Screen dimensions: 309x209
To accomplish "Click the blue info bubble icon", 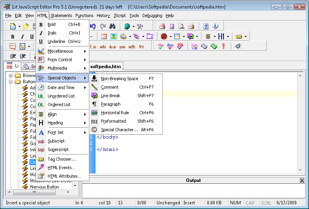I will click(x=215, y=26).
